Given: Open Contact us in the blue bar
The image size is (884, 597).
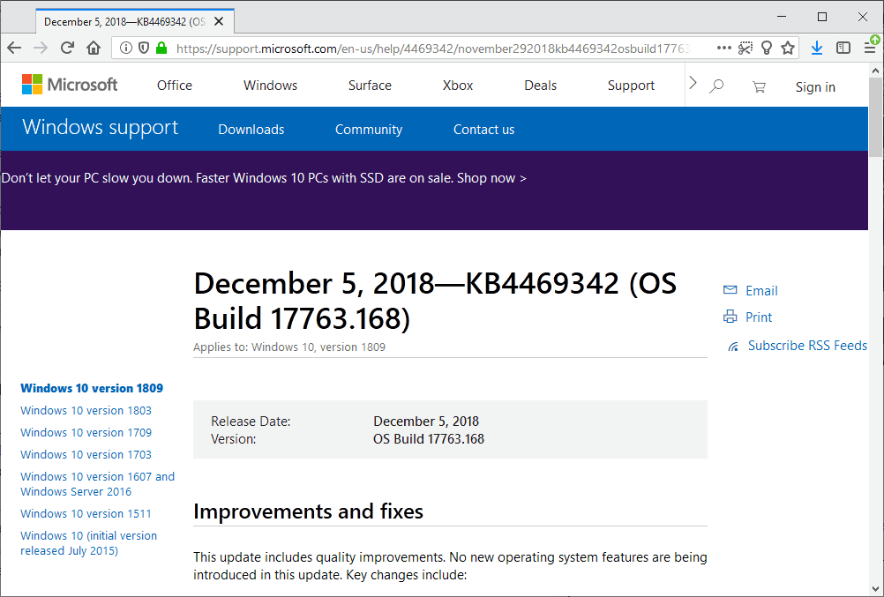Looking at the screenshot, I should pos(483,129).
